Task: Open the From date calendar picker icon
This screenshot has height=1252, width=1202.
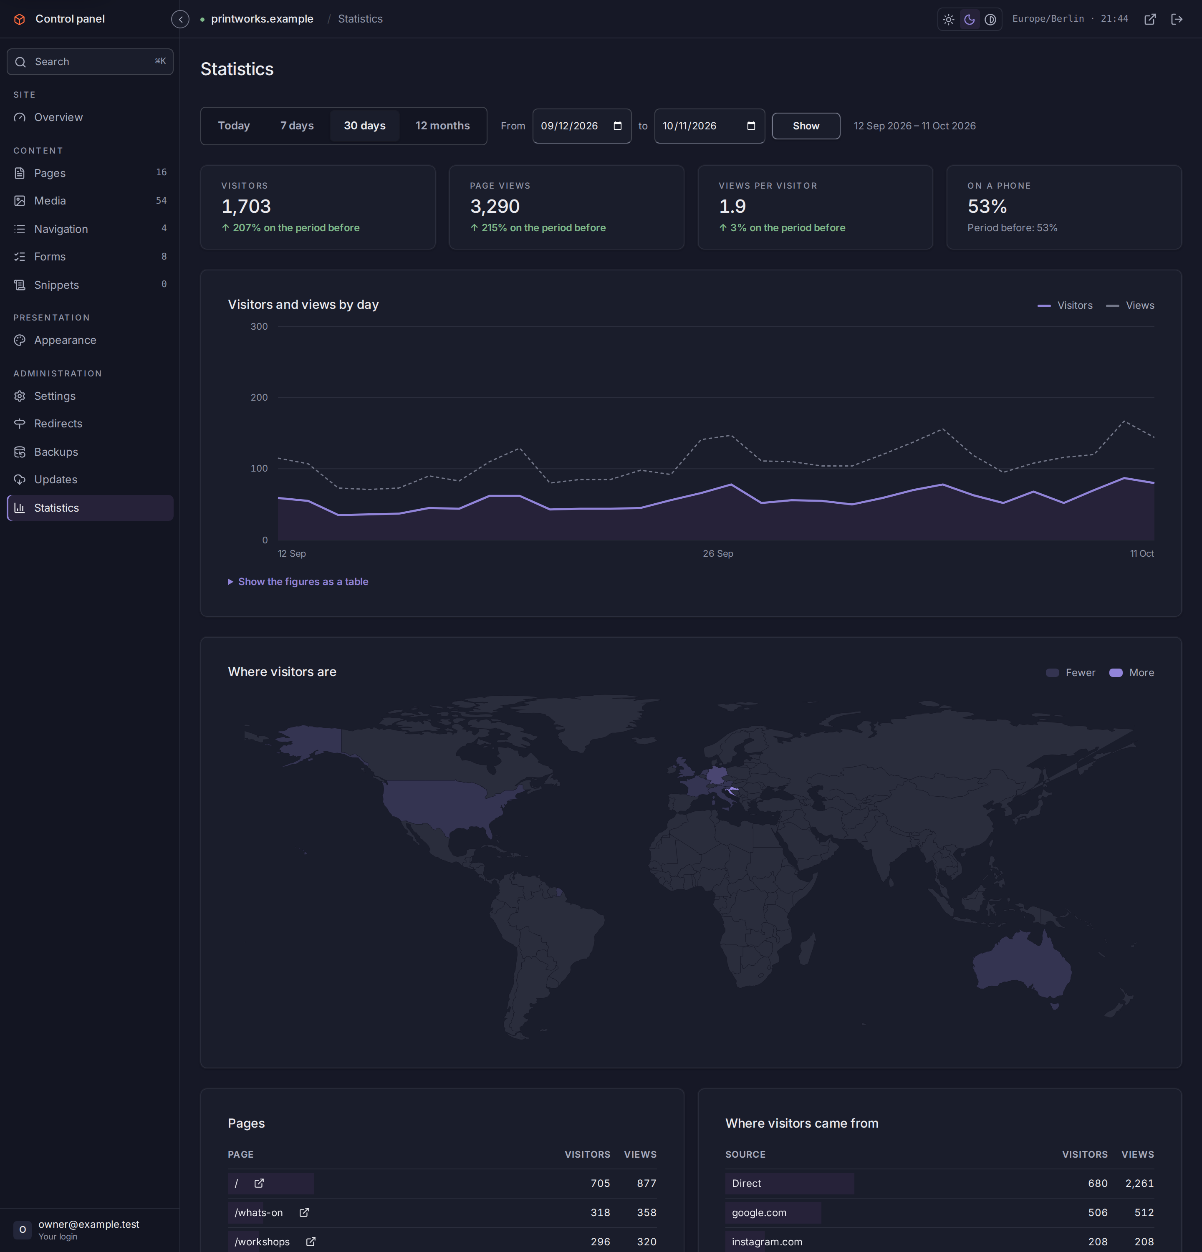Action: (x=618, y=126)
